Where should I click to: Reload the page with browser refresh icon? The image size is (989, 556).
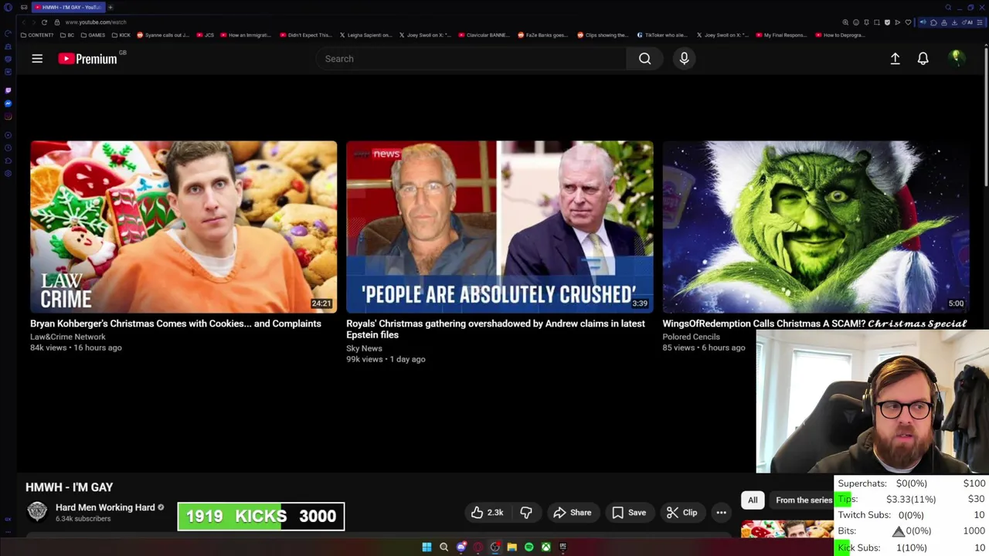(x=44, y=22)
